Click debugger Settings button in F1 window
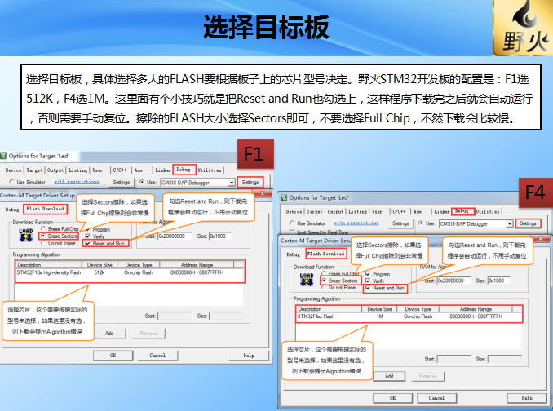The height and width of the screenshot is (411, 553). coord(250,182)
